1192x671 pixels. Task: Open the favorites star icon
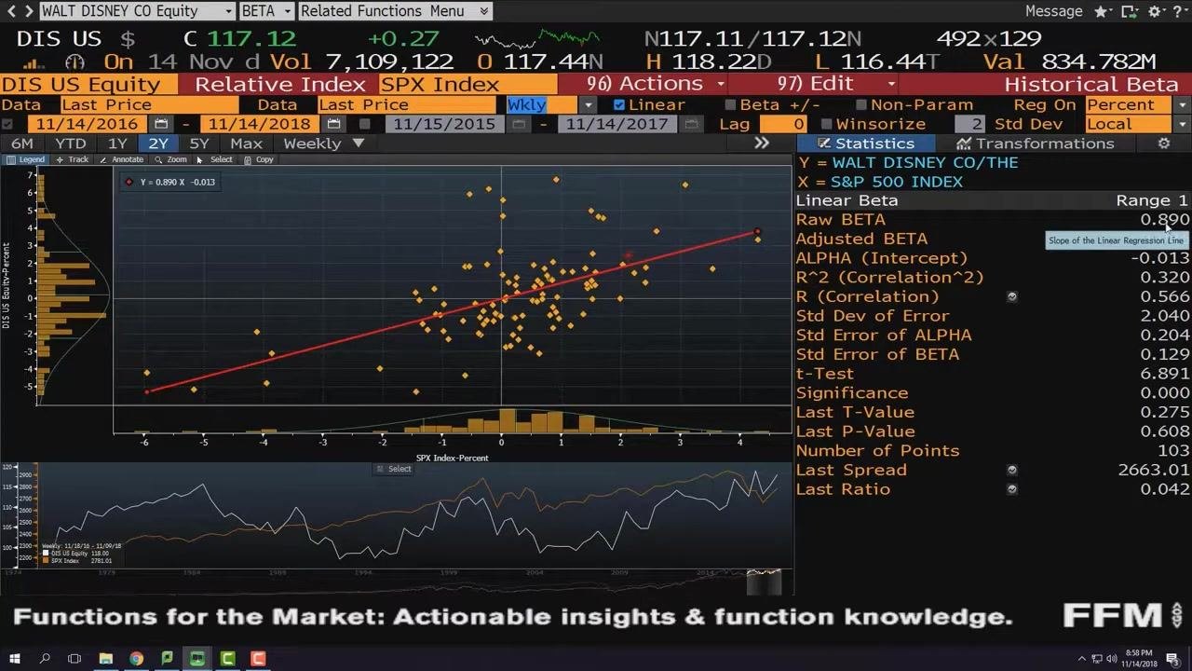tap(1102, 11)
